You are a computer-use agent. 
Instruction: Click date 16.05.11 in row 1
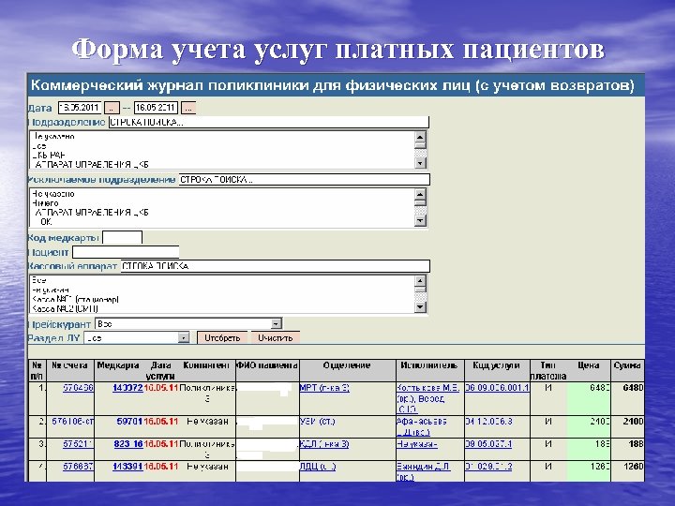[161, 388]
